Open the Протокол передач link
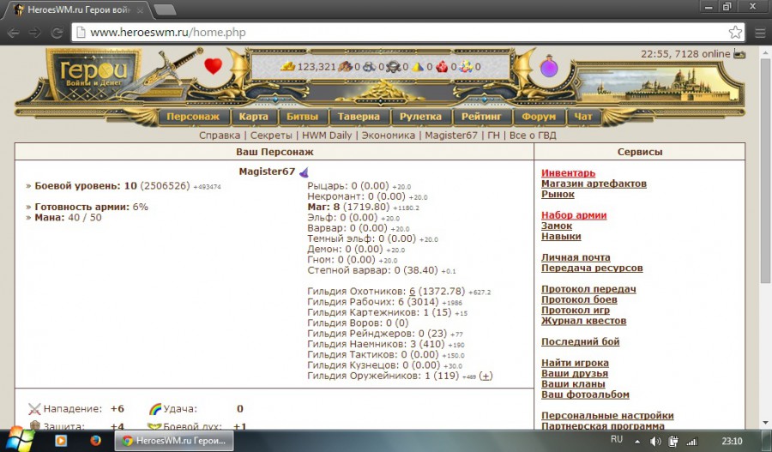 tap(588, 289)
